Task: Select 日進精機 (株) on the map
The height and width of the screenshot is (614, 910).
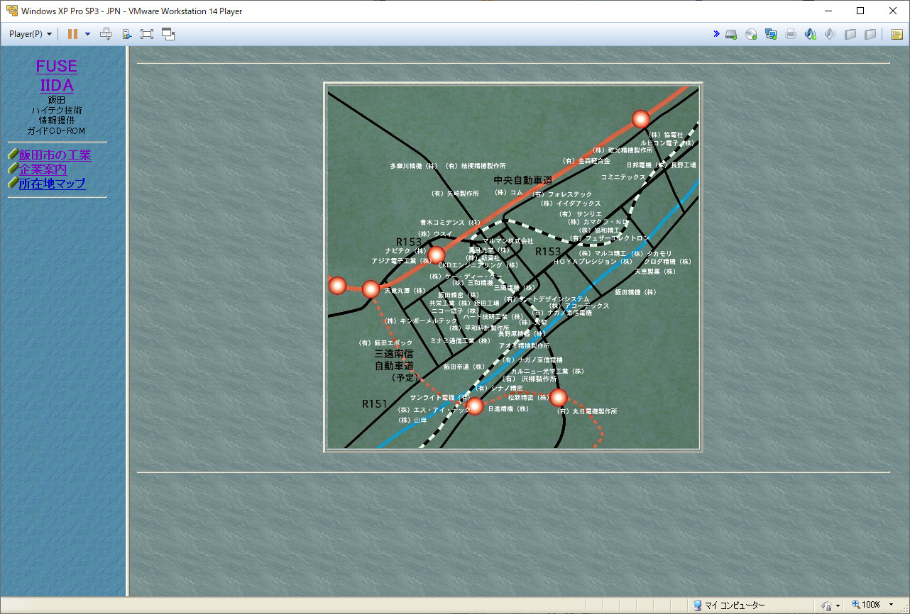Action: coord(508,409)
